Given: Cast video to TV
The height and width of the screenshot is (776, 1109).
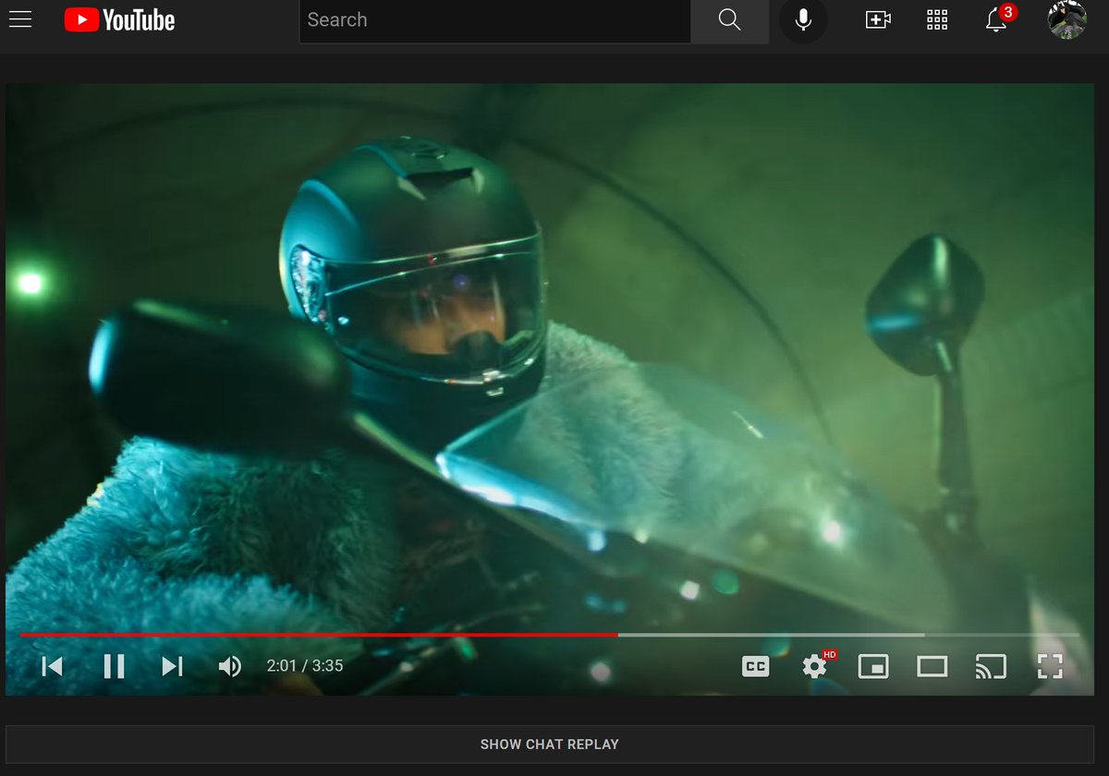Looking at the screenshot, I should click(x=991, y=666).
